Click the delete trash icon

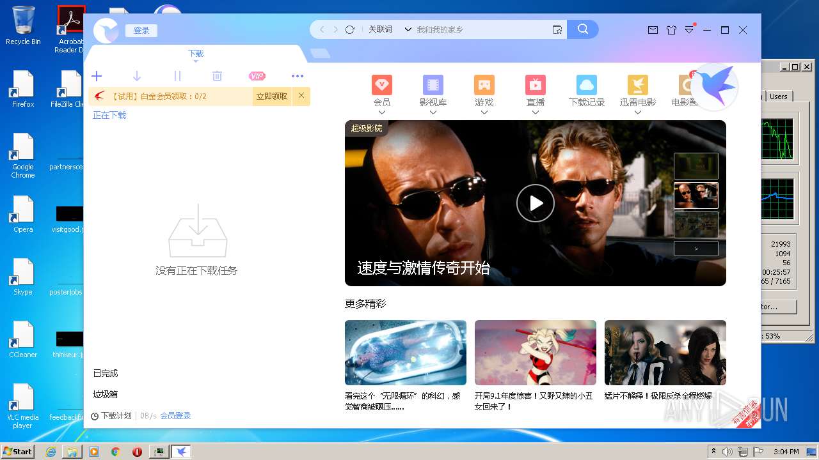click(217, 76)
